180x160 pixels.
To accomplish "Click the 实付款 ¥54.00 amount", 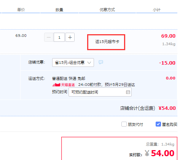I will click(x=152, y=153).
